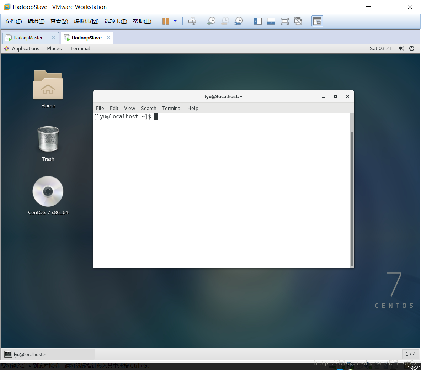This screenshot has height=370, width=421.
Task: Toggle the thumbnail bar view icon
Action: coord(271,21)
